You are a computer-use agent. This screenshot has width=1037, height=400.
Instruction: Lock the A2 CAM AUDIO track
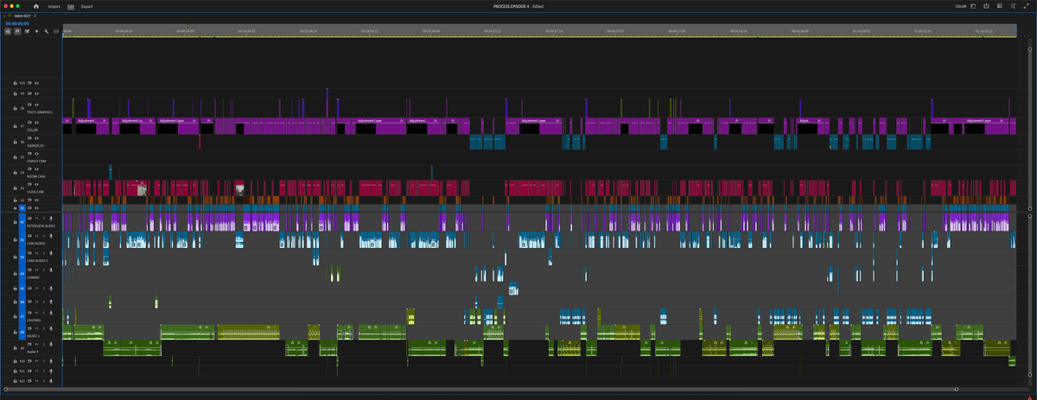tap(15, 240)
